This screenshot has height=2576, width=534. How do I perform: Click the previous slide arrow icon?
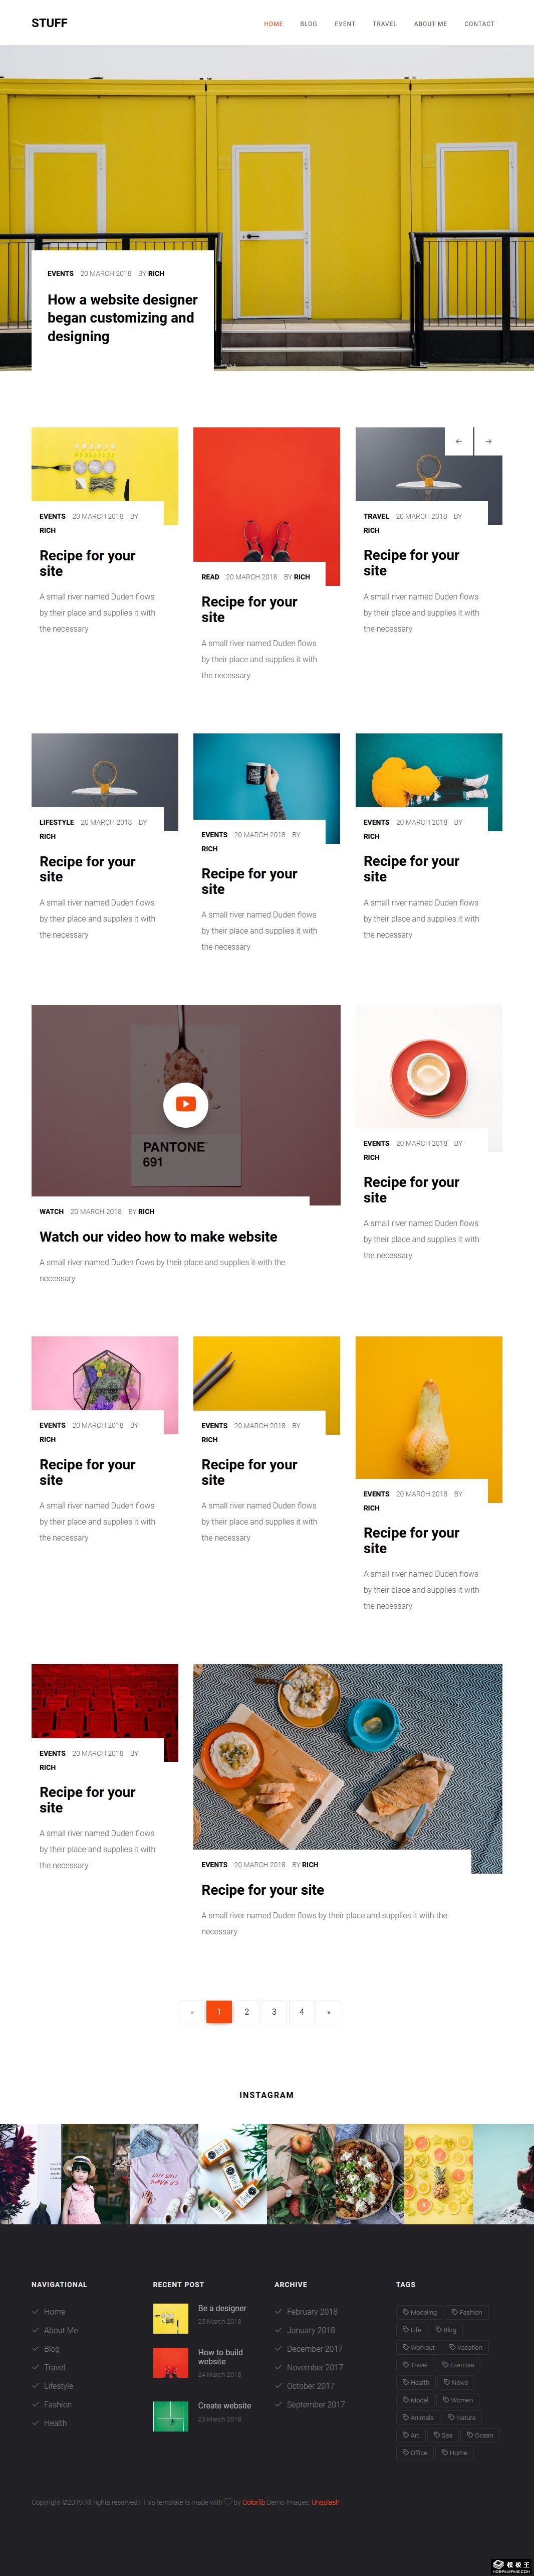(x=458, y=441)
